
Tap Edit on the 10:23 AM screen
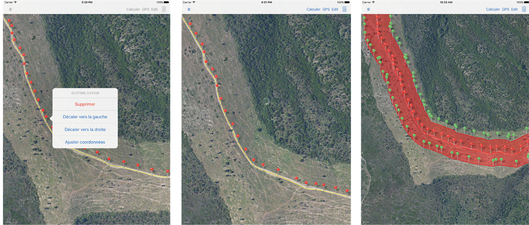(x=514, y=9)
